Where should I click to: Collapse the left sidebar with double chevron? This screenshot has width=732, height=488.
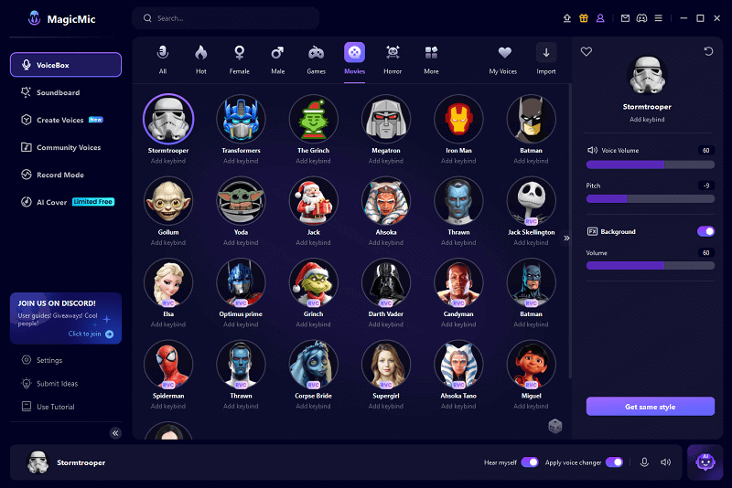(115, 433)
